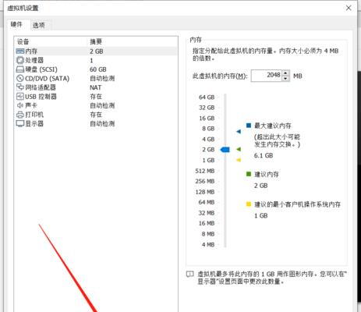Viewport: 361px width, 312px height.
Task: Select the 内存 memory device icon
Action: pyautogui.click(x=20, y=51)
